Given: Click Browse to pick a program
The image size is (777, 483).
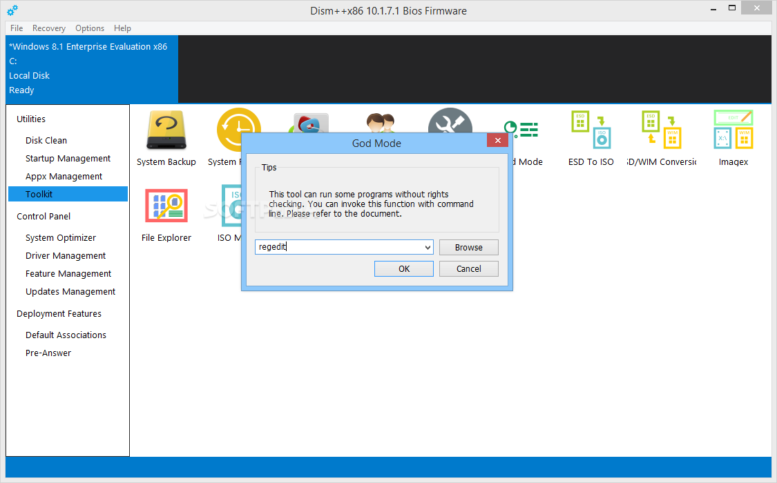Looking at the screenshot, I should click(468, 248).
